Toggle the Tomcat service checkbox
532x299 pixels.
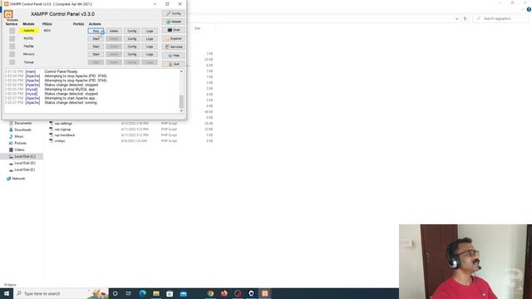click(x=12, y=62)
